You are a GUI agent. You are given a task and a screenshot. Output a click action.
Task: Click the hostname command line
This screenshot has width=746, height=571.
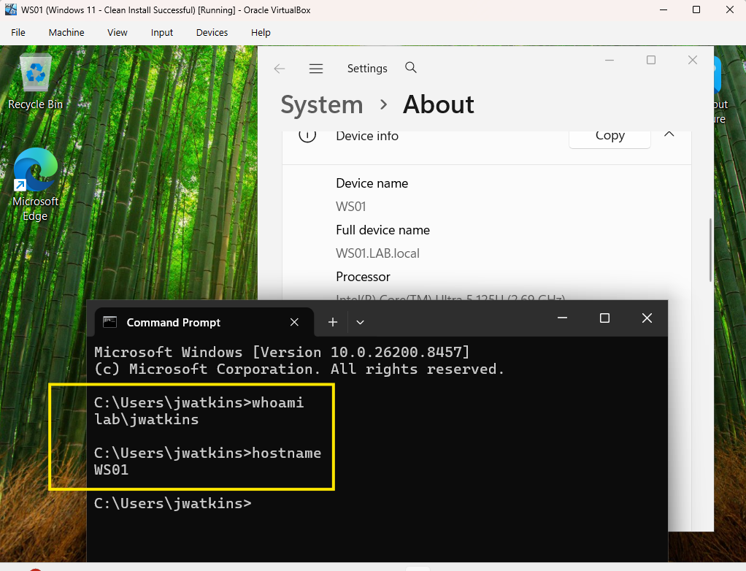(208, 453)
